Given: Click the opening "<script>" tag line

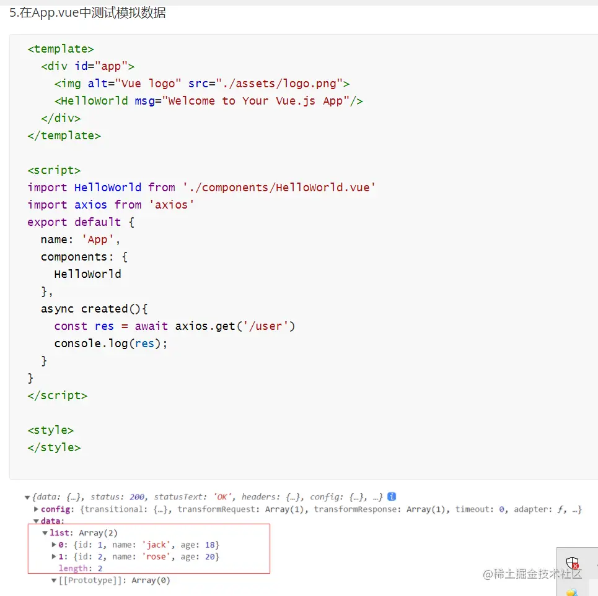Looking at the screenshot, I should click(54, 170).
